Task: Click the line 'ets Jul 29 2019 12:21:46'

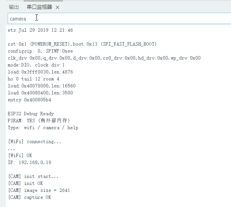Action: (x=40, y=30)
